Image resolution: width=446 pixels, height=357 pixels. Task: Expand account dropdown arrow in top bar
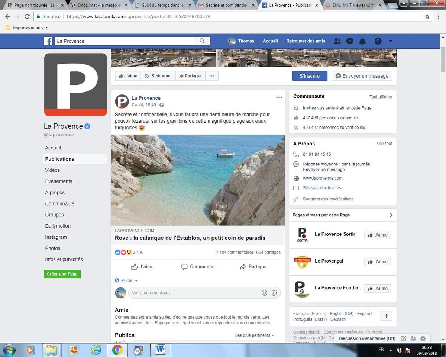(390, 41)
